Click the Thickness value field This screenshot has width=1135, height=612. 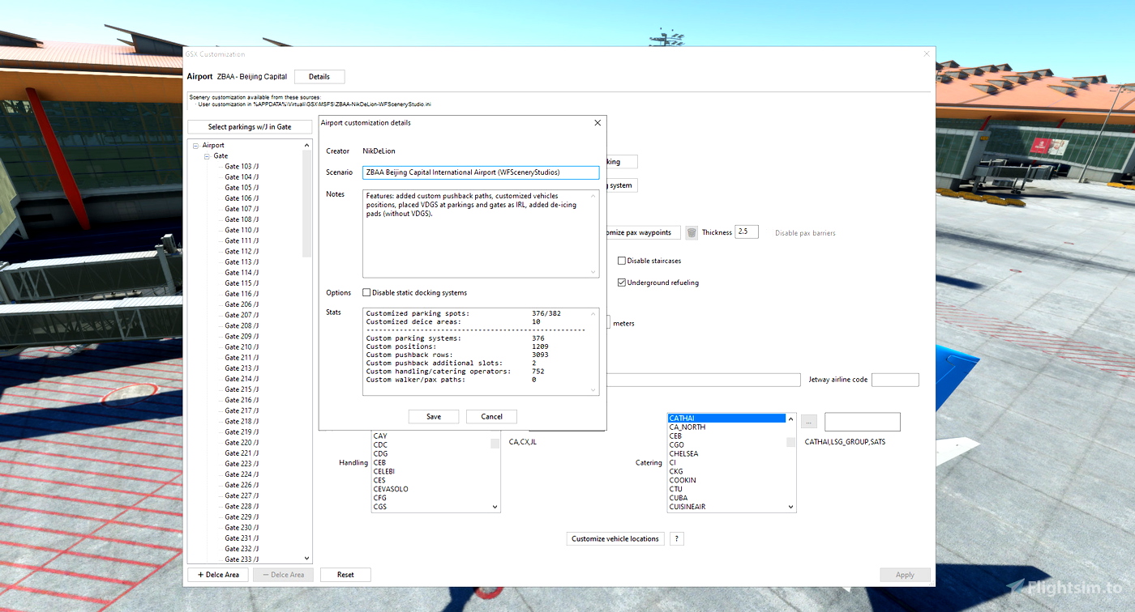746,232
